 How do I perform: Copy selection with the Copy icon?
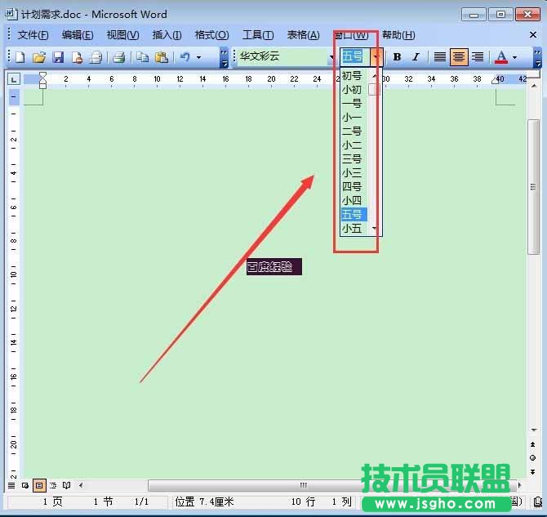pos(142,57)
